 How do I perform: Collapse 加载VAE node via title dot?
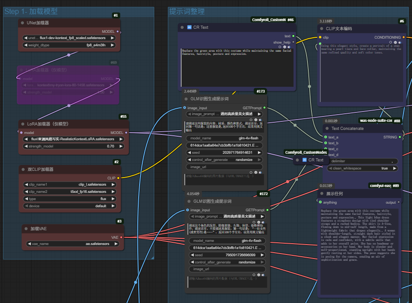pyautogui.click(x=26, y=228)
